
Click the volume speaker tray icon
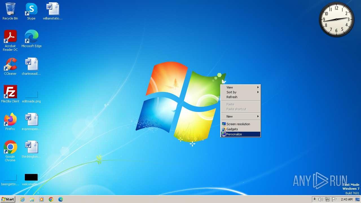point(321,199)
